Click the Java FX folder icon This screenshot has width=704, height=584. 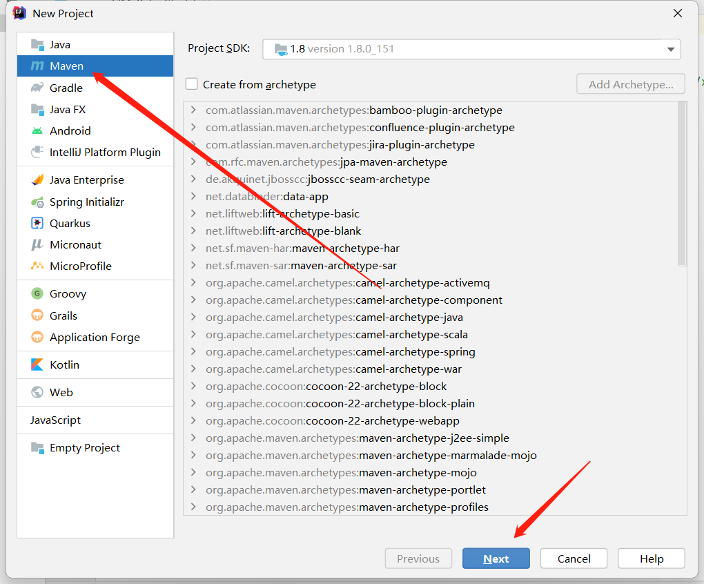37,109
